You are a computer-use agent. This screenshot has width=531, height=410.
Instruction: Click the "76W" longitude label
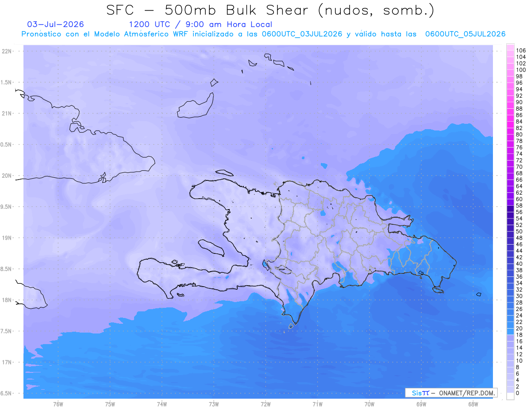point(58,404)
